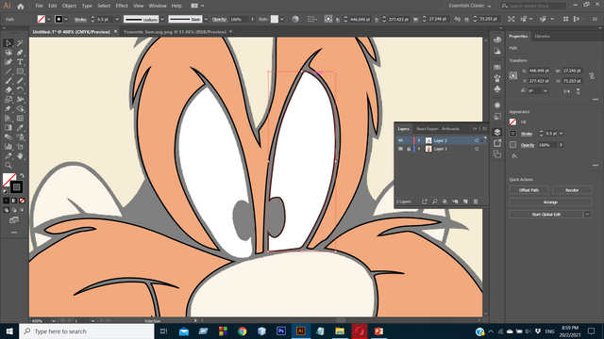Image resolution: width=604 pixels, height=339 pixels.
Task: Unlock Layer 1 with lock icon
Action: 409,149
